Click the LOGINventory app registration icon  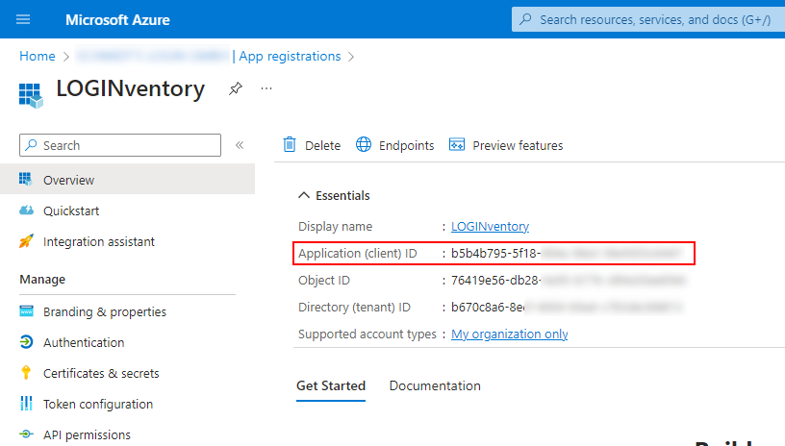pyautogui.click(x=31, y=95)
